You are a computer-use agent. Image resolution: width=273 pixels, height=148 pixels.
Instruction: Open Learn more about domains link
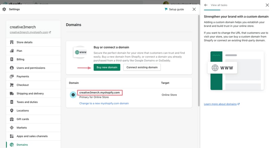point(220,104)
